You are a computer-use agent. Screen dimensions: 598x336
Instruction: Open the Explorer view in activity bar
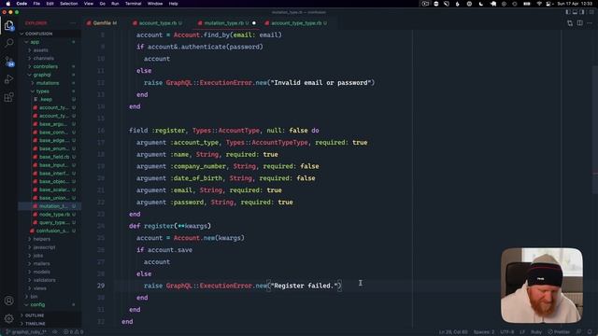9,25
